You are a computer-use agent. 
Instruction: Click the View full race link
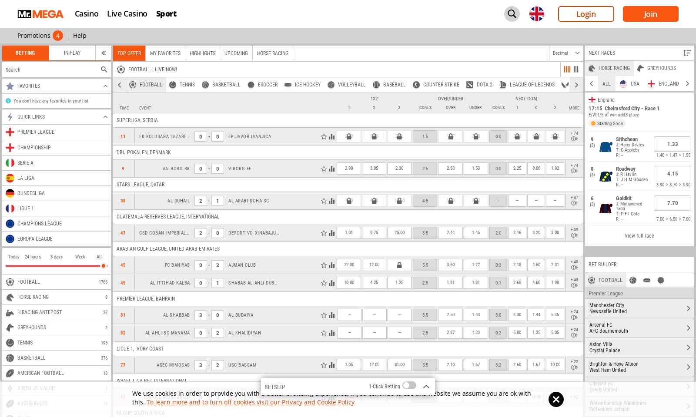click(639, 236)
